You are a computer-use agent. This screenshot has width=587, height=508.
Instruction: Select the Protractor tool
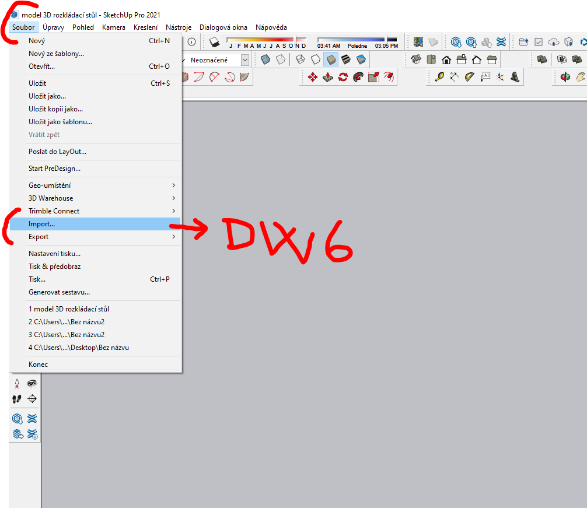point(470,77)
